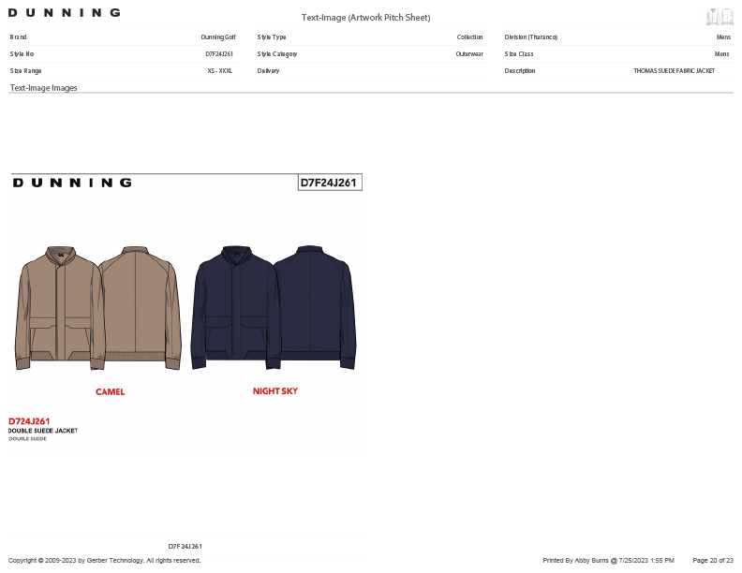Click the jacket thumbnail at top right
742x573 pixels.
[720, 17]
